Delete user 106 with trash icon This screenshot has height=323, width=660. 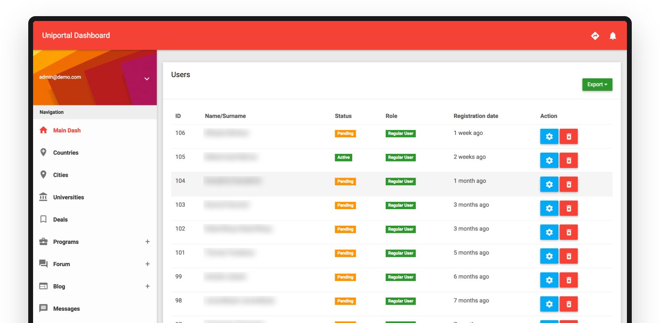click(569, 136)
